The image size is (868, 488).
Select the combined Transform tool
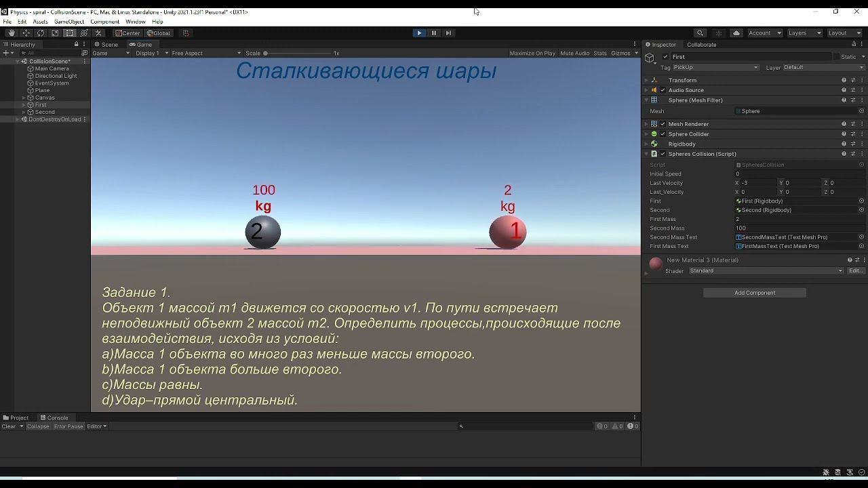[84, 33]
